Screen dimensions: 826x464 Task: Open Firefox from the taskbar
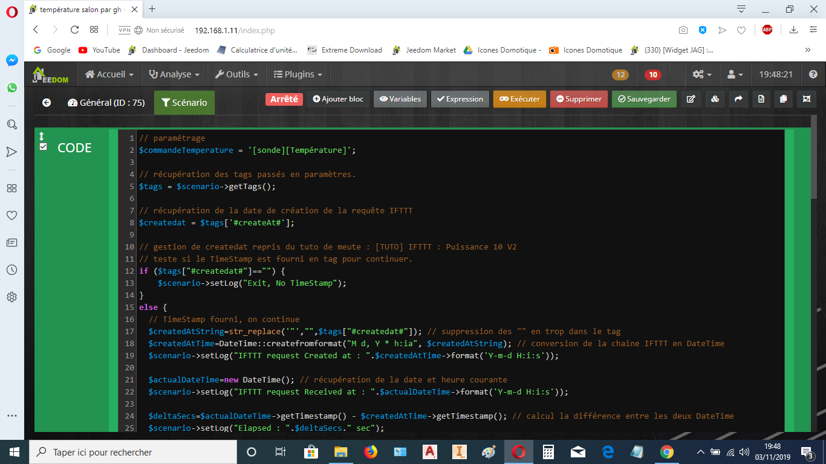(x=370, y=452)
